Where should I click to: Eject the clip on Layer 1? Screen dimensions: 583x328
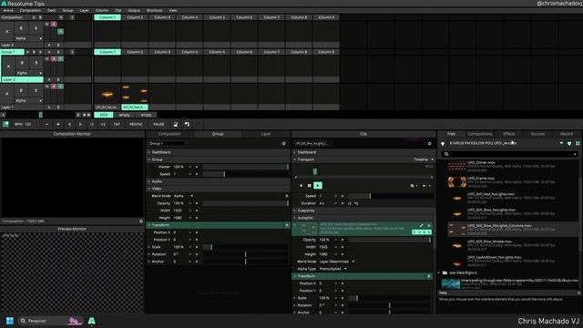(6, 94)
